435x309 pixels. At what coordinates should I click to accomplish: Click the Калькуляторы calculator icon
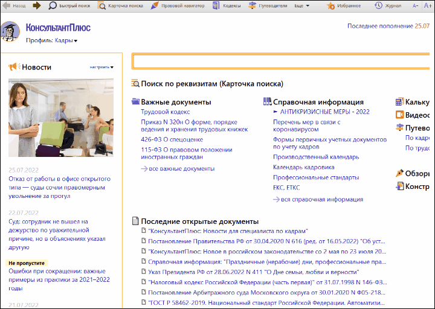399,102
